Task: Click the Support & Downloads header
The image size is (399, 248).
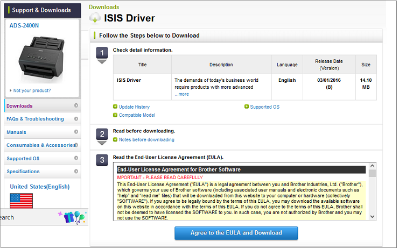Action: pos(42,10)
